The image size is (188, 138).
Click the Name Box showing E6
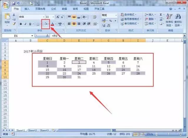coord(17,36)
